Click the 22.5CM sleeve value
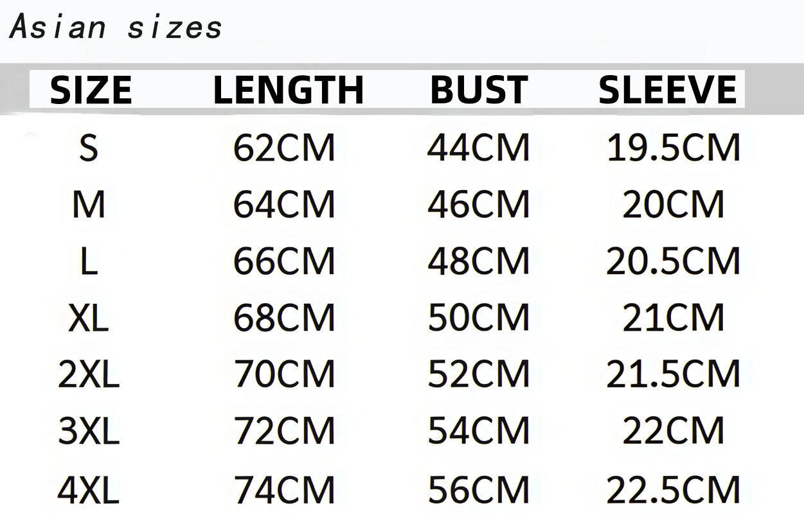This screenshot has width=804, height=515. coord(674,491)
